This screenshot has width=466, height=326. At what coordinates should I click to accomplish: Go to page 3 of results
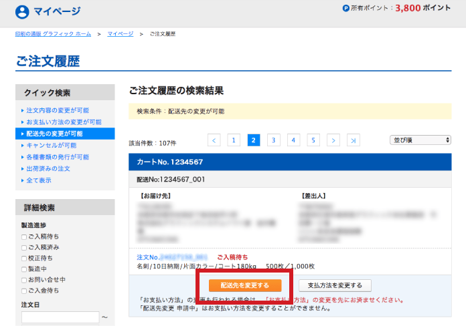[x=274, y=140]
